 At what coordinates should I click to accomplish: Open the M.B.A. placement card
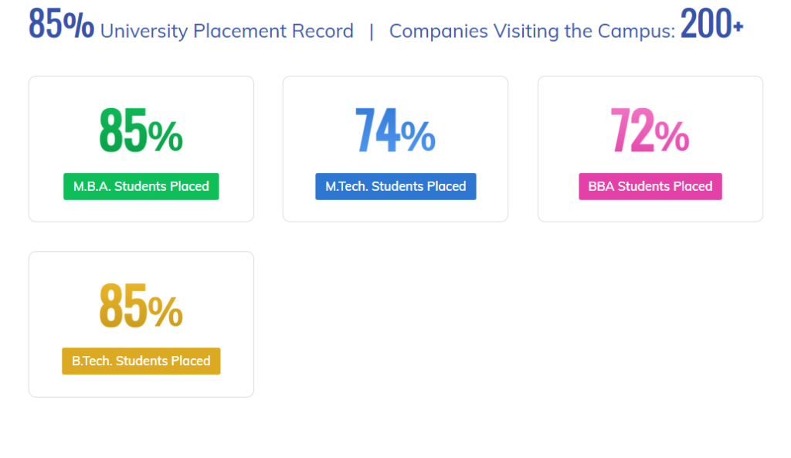141,149
